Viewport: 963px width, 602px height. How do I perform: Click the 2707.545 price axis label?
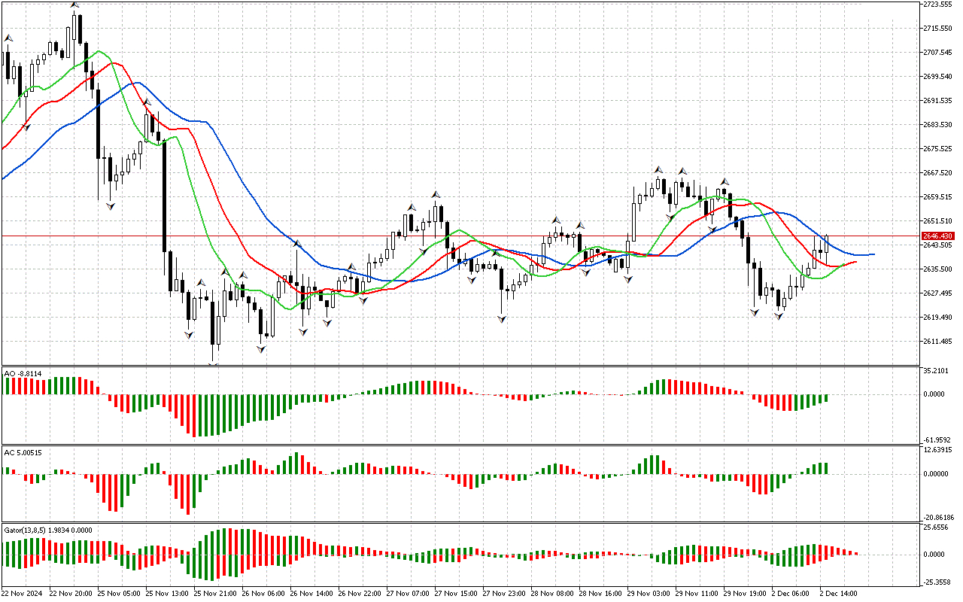[938, 53]
